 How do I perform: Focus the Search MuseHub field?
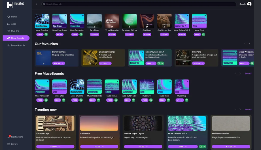coord(139,4)
